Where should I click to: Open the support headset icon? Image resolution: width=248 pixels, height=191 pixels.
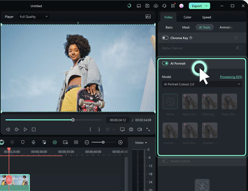pos(164,6)
